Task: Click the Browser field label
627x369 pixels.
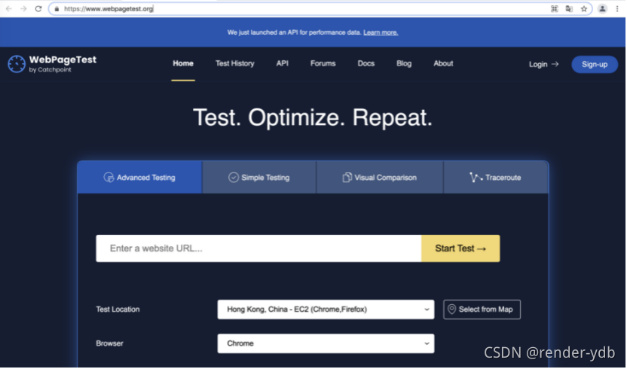Action: click(x=109, y=344)
